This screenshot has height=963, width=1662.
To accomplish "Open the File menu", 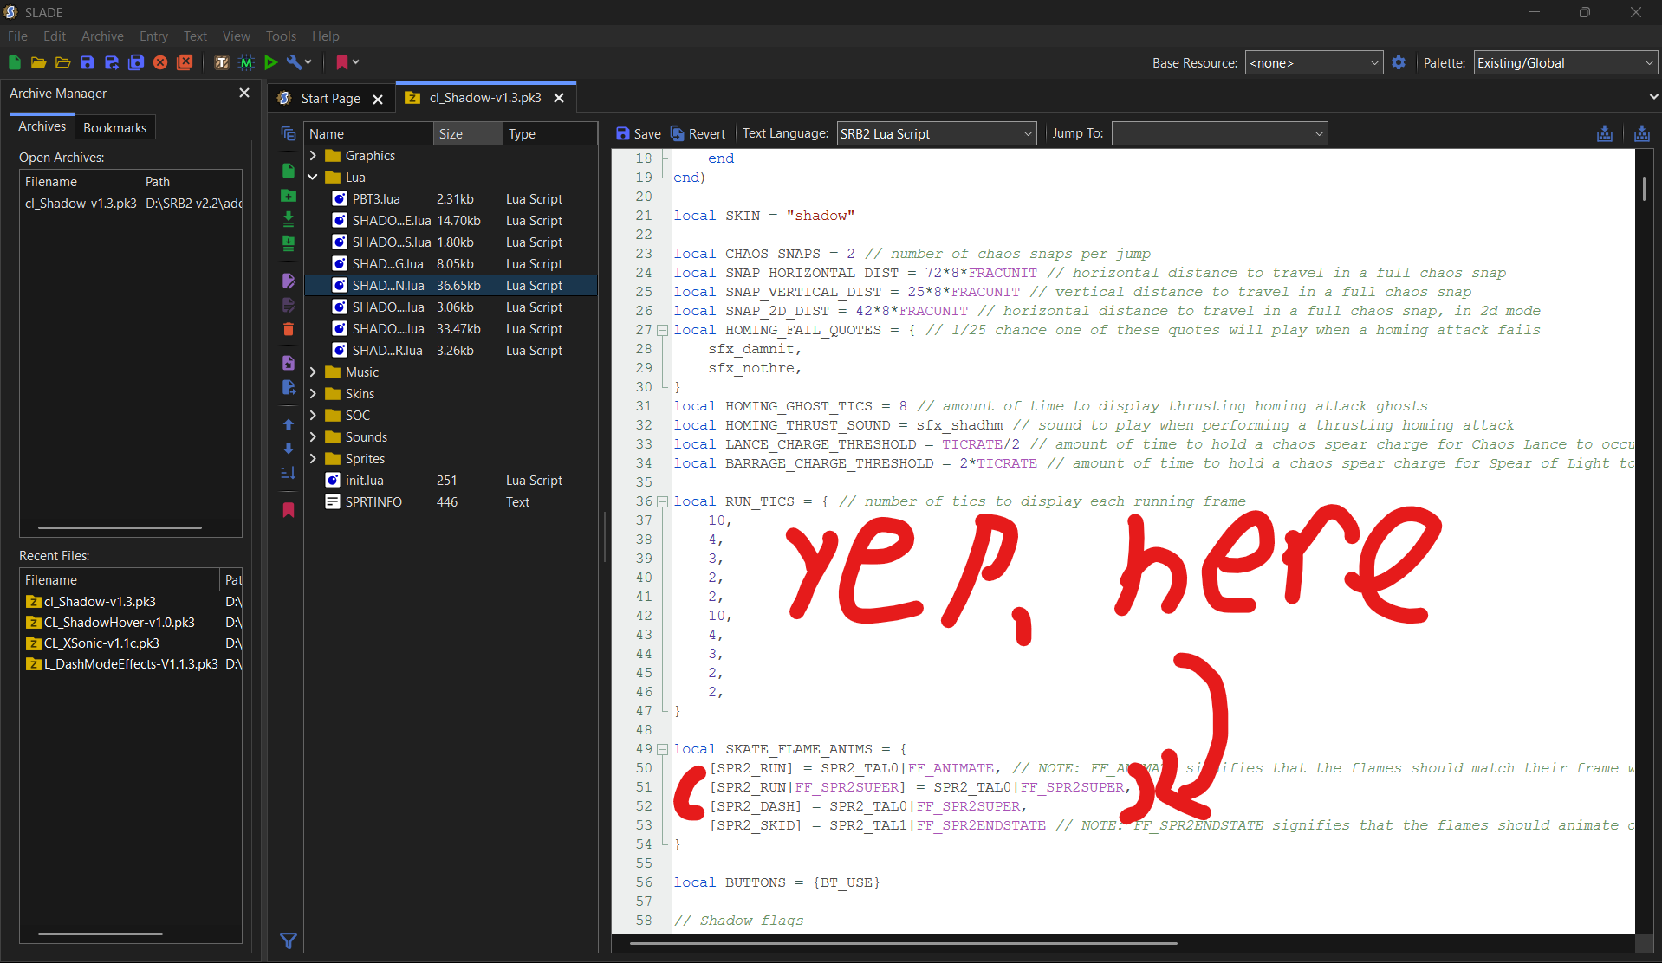I will 17,36.
